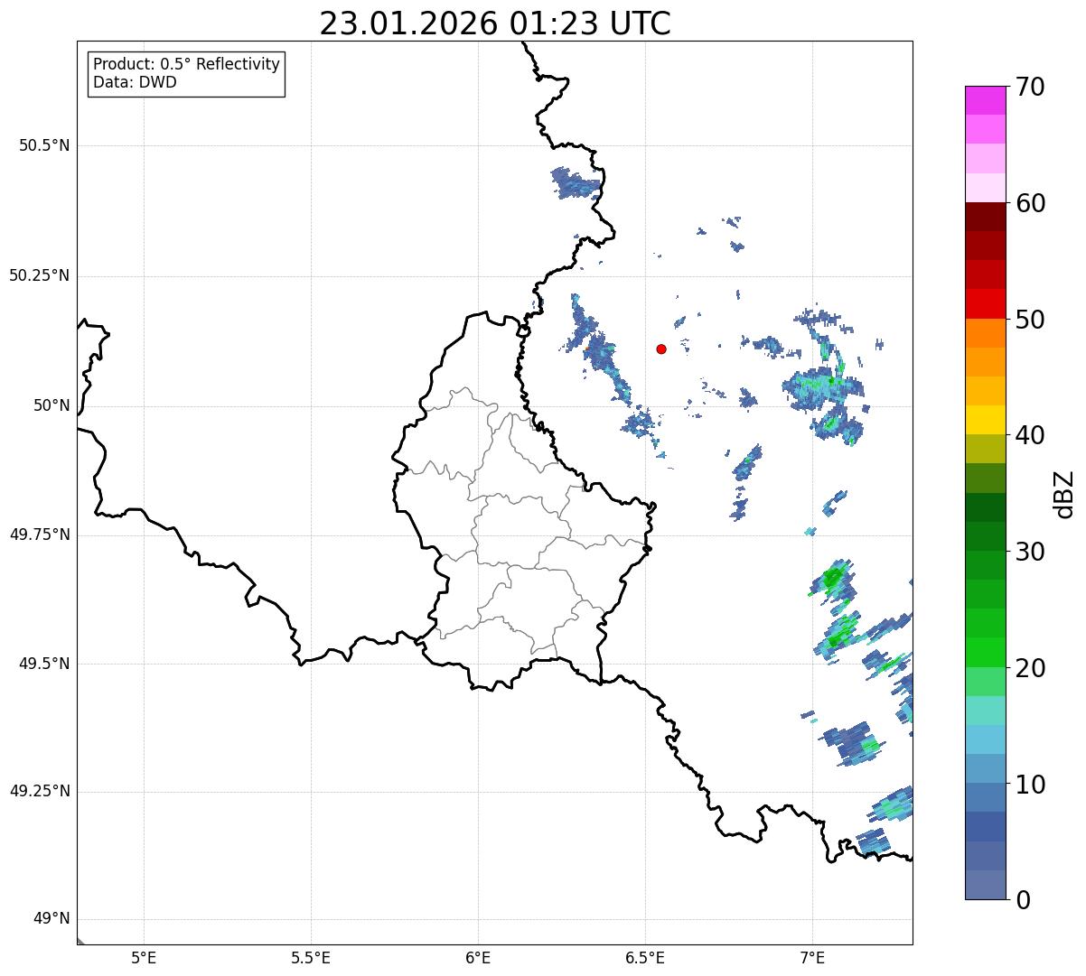The height and width of the screenshot is (976, 1086).
Task: Click the 'dBZ' colorbar axis label
Action: coord(1064,494)
